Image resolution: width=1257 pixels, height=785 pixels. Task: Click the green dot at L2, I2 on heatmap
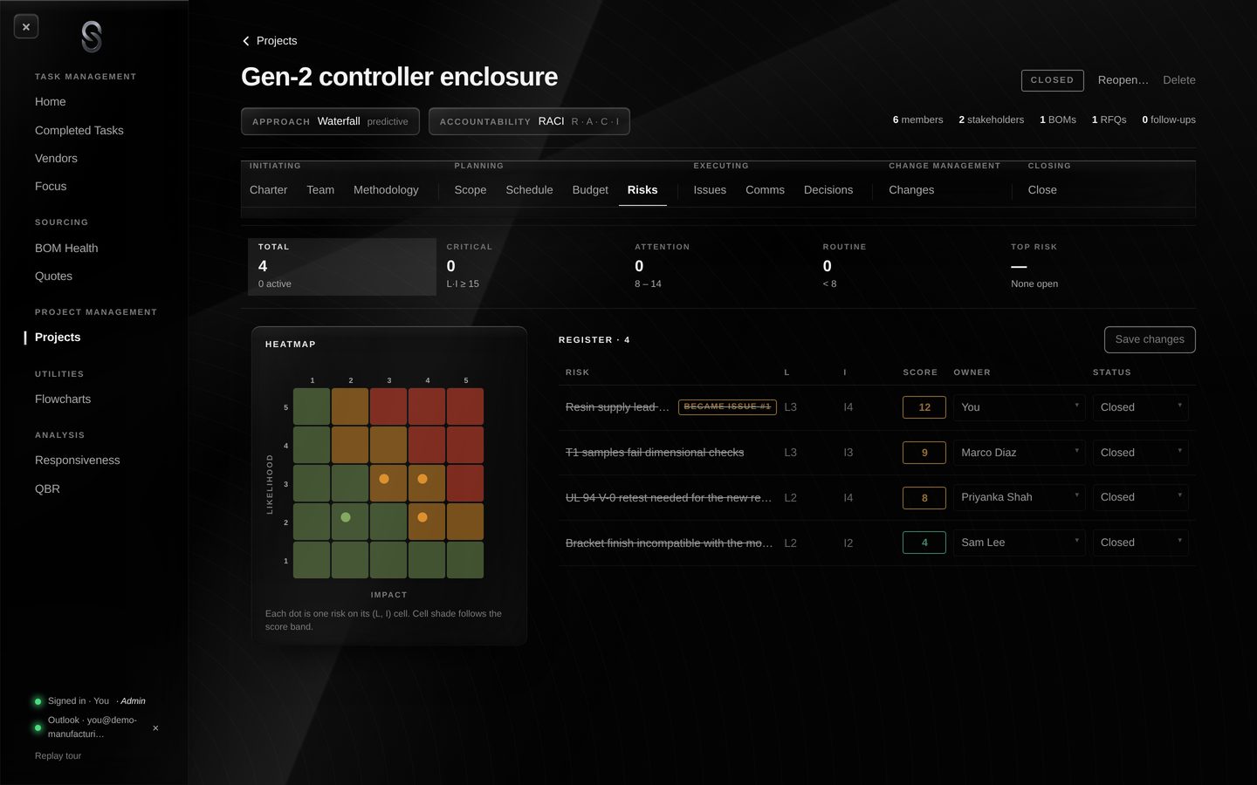pos(346,517)
